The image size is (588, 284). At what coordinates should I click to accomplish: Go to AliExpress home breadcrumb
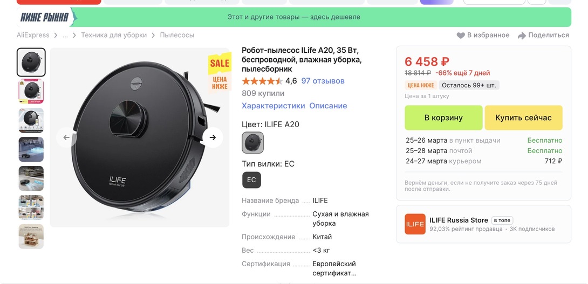pyautogui.click(x=33, y=35)
